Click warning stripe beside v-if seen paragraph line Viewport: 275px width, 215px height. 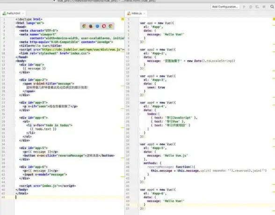[123, 108]
